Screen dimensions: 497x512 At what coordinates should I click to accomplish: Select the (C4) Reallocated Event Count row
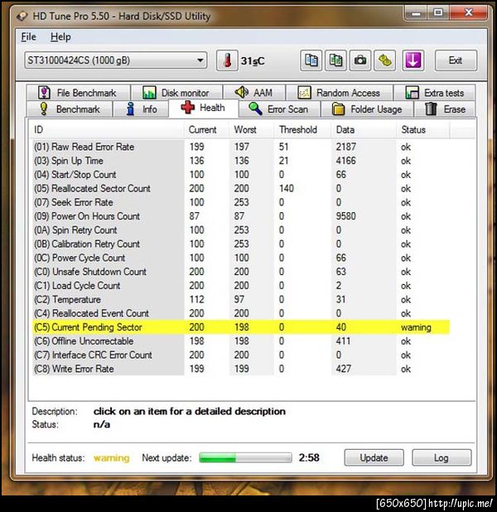pos(241,313)
